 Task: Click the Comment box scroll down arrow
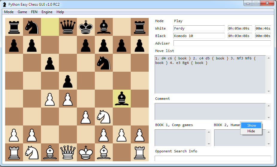(269, 118)
